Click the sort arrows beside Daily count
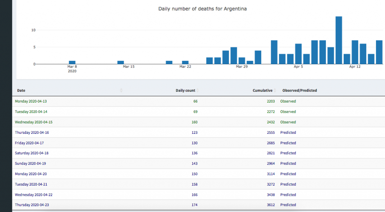Viewport: 385px width, 212px height. click(x=198, y=91)
